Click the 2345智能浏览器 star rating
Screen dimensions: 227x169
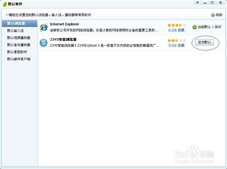point(177,40)
